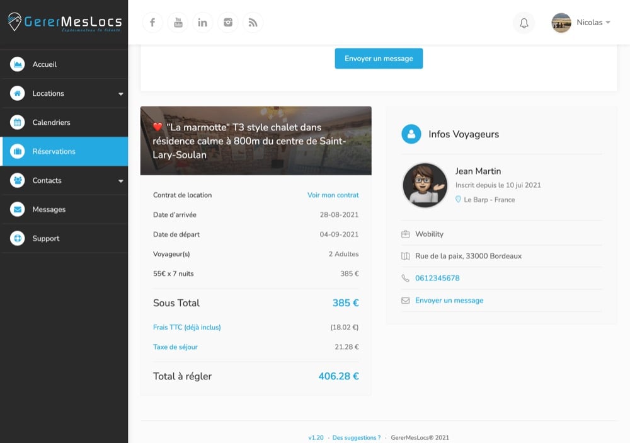This screenshot has width=630, height=443.
Task: Go to Accueil in the sidebar
Action: click(44, 64)
